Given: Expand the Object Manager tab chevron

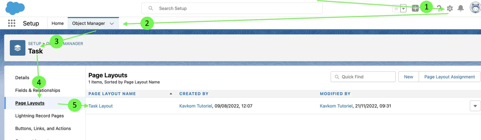Looking at the screenshot, I should (x=112, y=24).
